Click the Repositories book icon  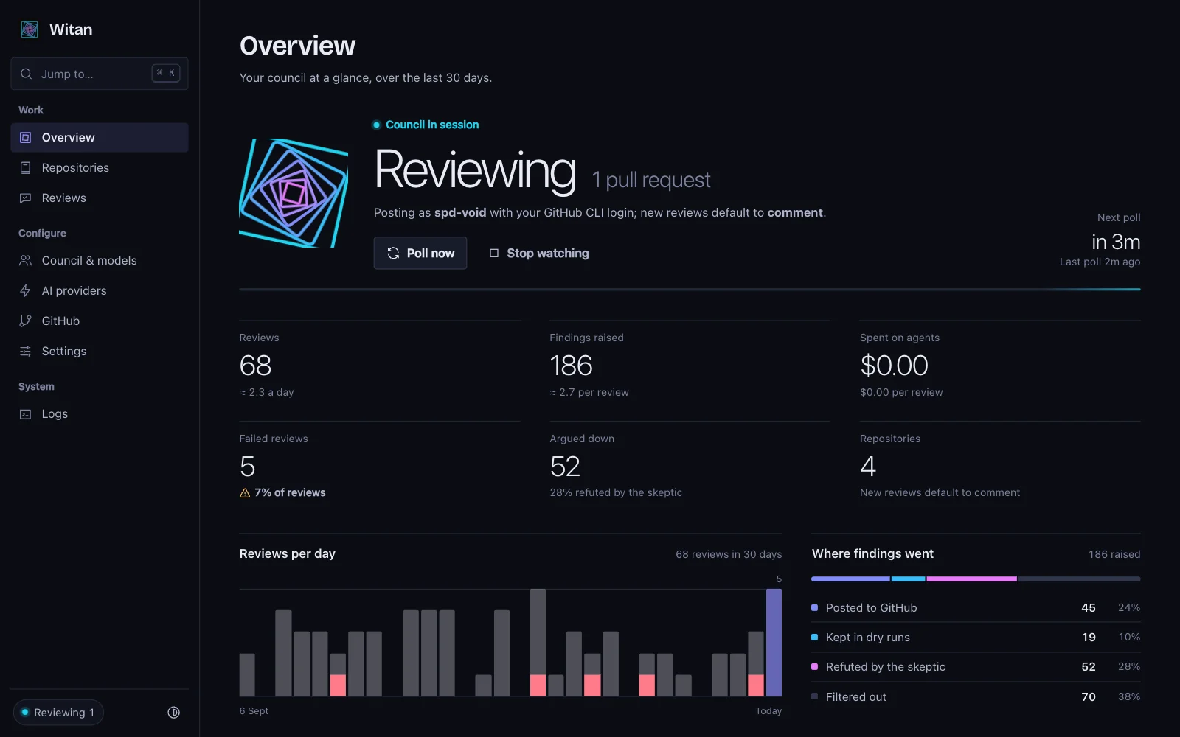pos(26,168)
